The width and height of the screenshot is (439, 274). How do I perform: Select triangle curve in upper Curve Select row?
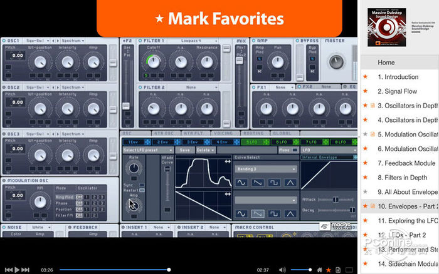tap(290, 183)
